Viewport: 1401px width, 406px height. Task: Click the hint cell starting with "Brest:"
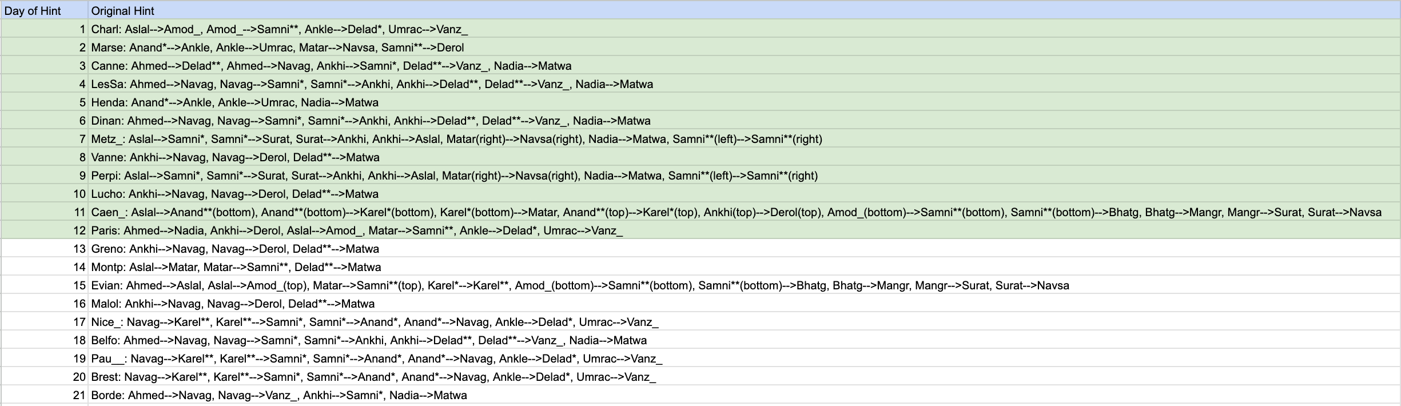pos(745,376)
